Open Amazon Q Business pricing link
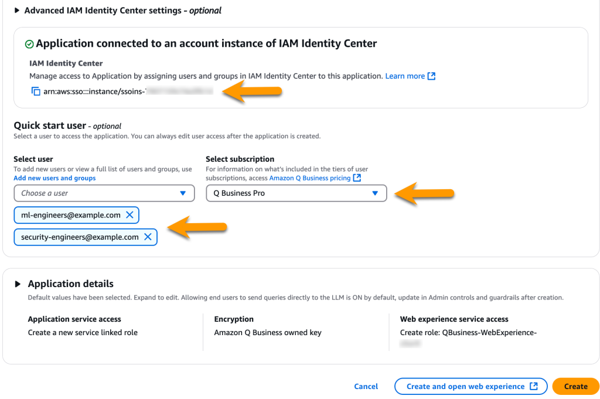Viewport: 600px width, 399px height. [309, 178]
